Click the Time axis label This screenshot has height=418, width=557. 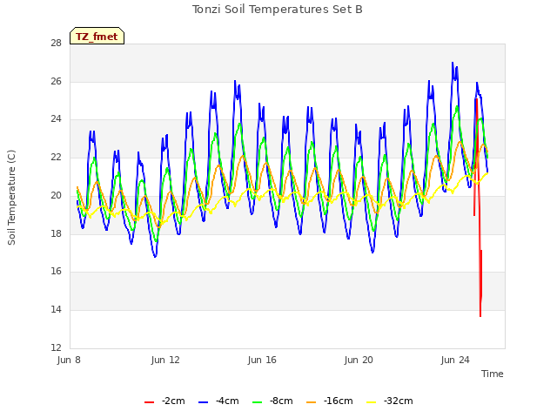coord(493,374)
